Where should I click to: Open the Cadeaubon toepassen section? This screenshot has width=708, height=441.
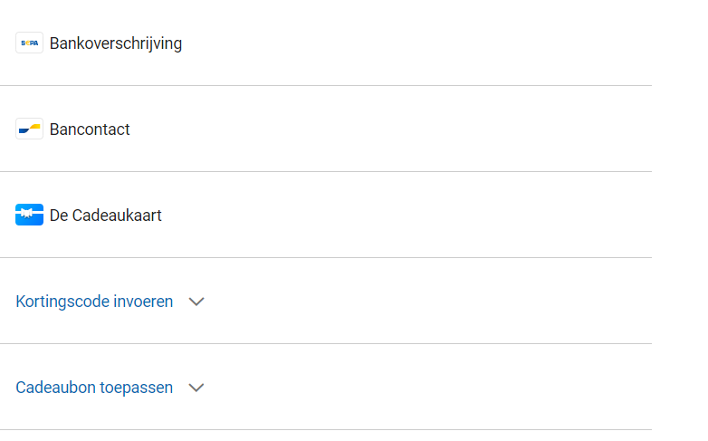tap(94, 388)
